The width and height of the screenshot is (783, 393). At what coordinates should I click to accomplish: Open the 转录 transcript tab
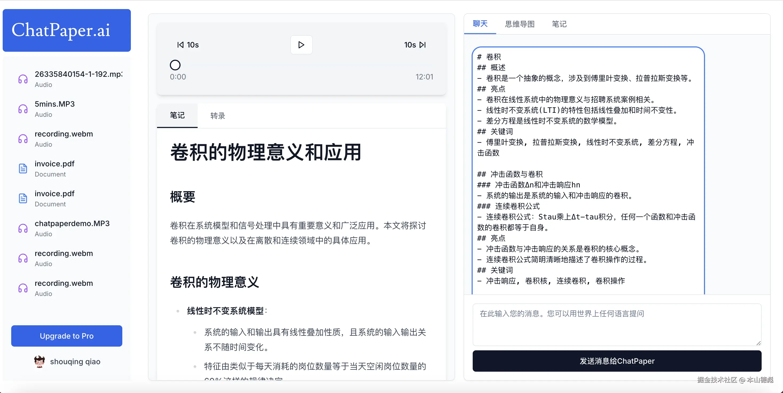[218, 116]
